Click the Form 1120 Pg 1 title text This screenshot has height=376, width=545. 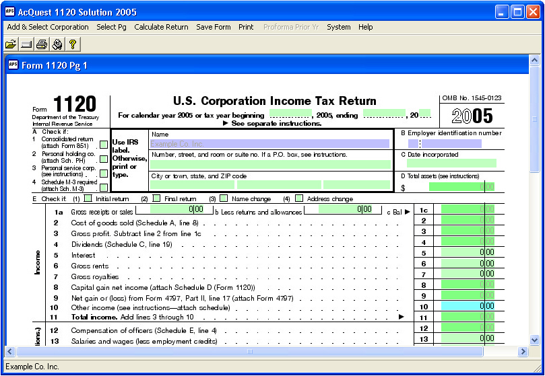[54, 65]
